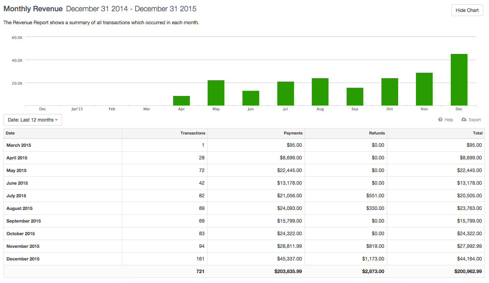
Task: Select the May 2015 row label
Action: (x=17, y=171)
